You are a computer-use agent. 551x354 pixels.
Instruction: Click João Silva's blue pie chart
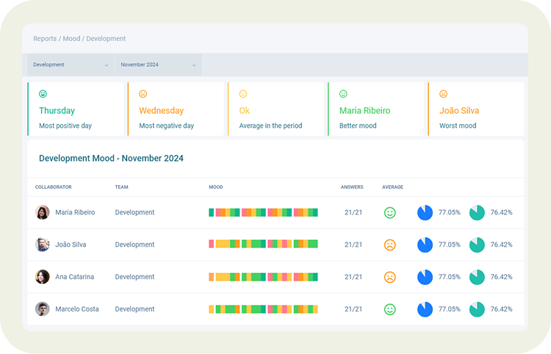point(425,245)
